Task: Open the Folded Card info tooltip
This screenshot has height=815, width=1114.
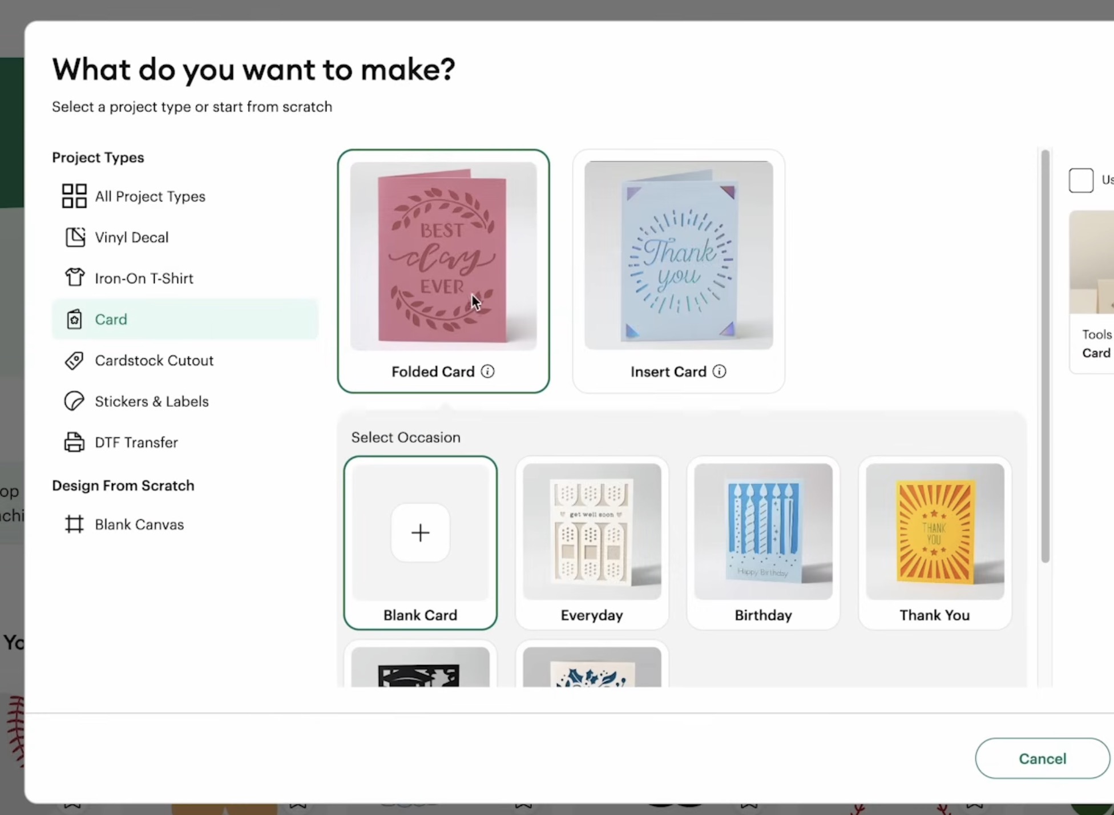Action: click(x=488, y=371)
